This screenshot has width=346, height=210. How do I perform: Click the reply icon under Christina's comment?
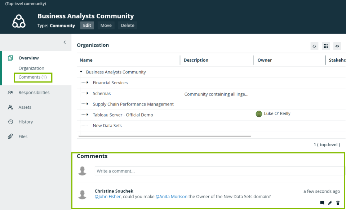pos(322,203)
